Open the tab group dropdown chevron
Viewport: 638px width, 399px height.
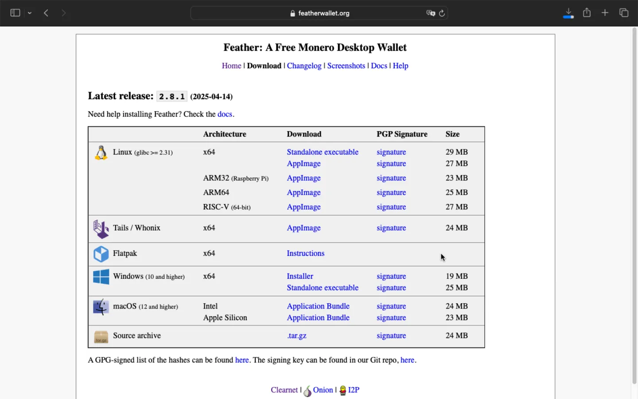point(30,13)
